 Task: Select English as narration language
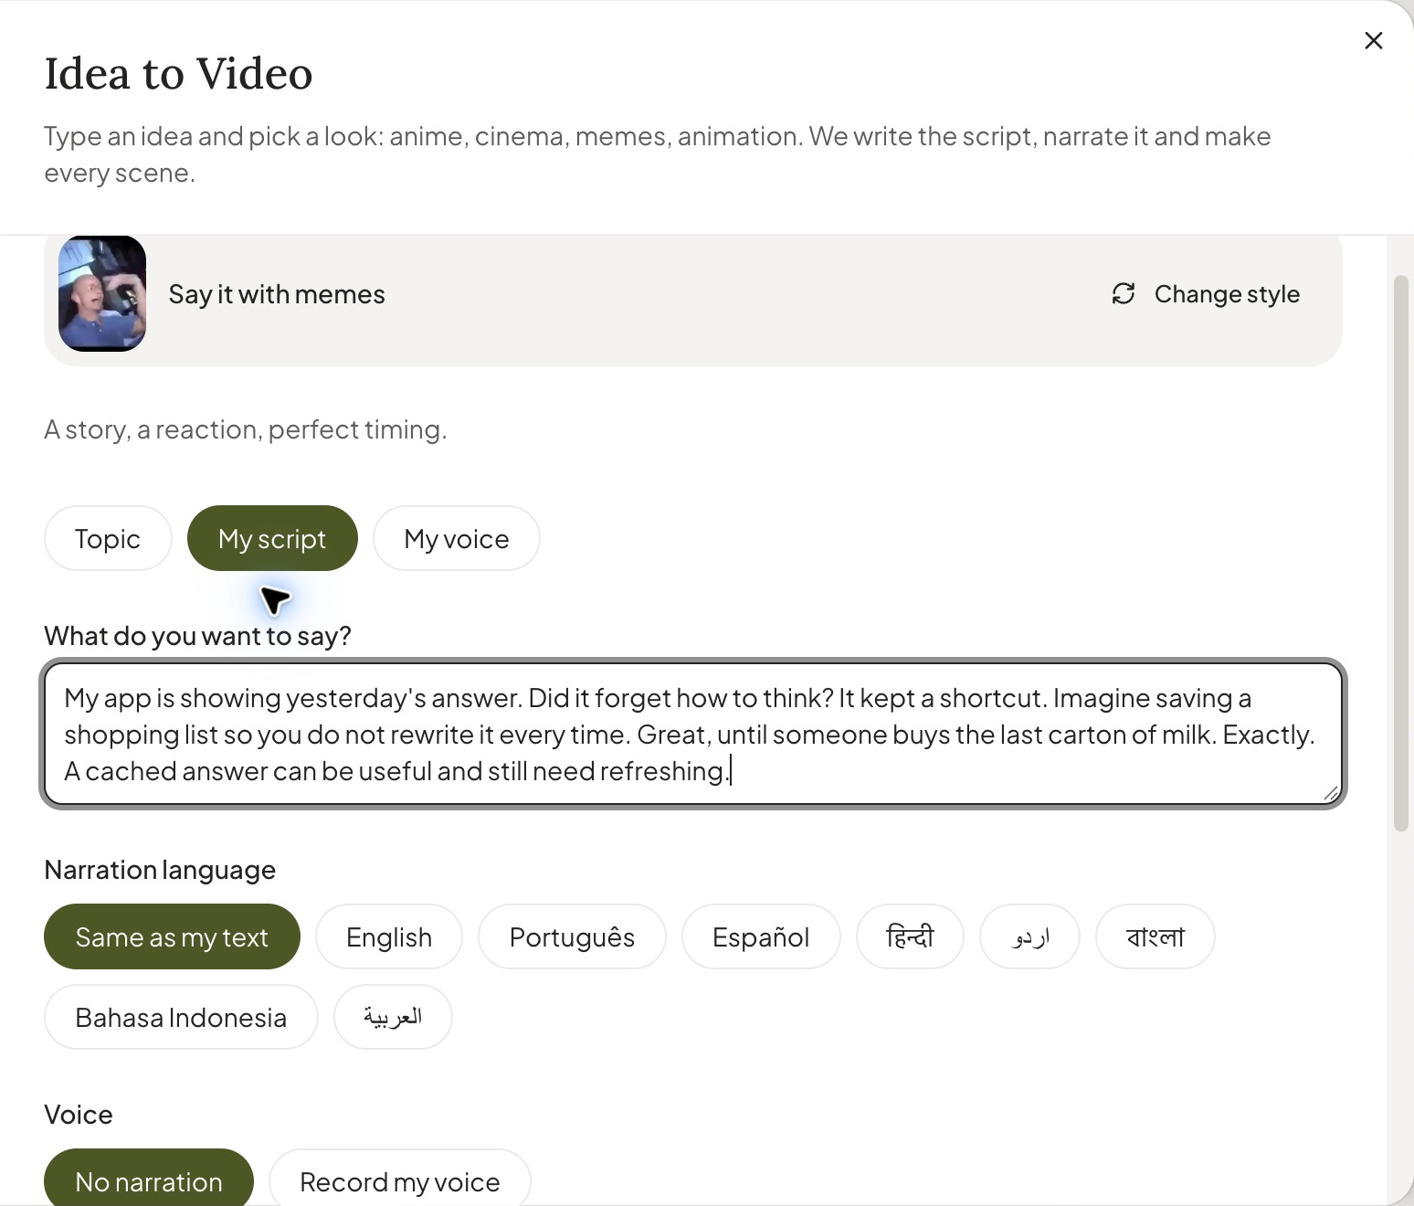[389, 936]
